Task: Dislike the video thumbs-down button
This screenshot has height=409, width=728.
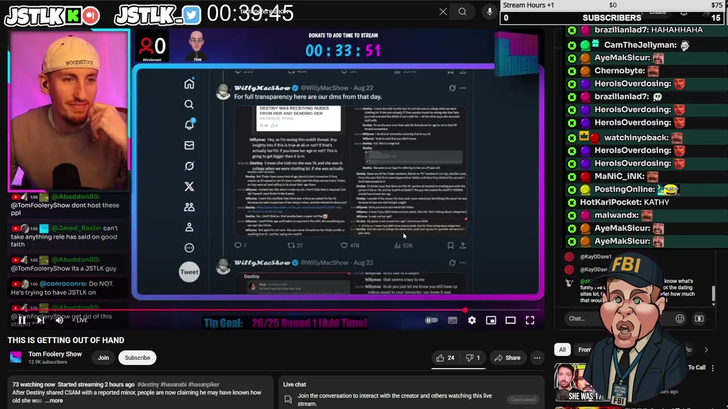Action: pyautogui.click(x=473, y=358)
